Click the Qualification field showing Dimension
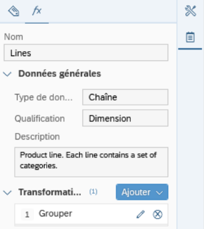Image resolution: width=204 pixels, height=229 pixels. click(x=125, y=118)
